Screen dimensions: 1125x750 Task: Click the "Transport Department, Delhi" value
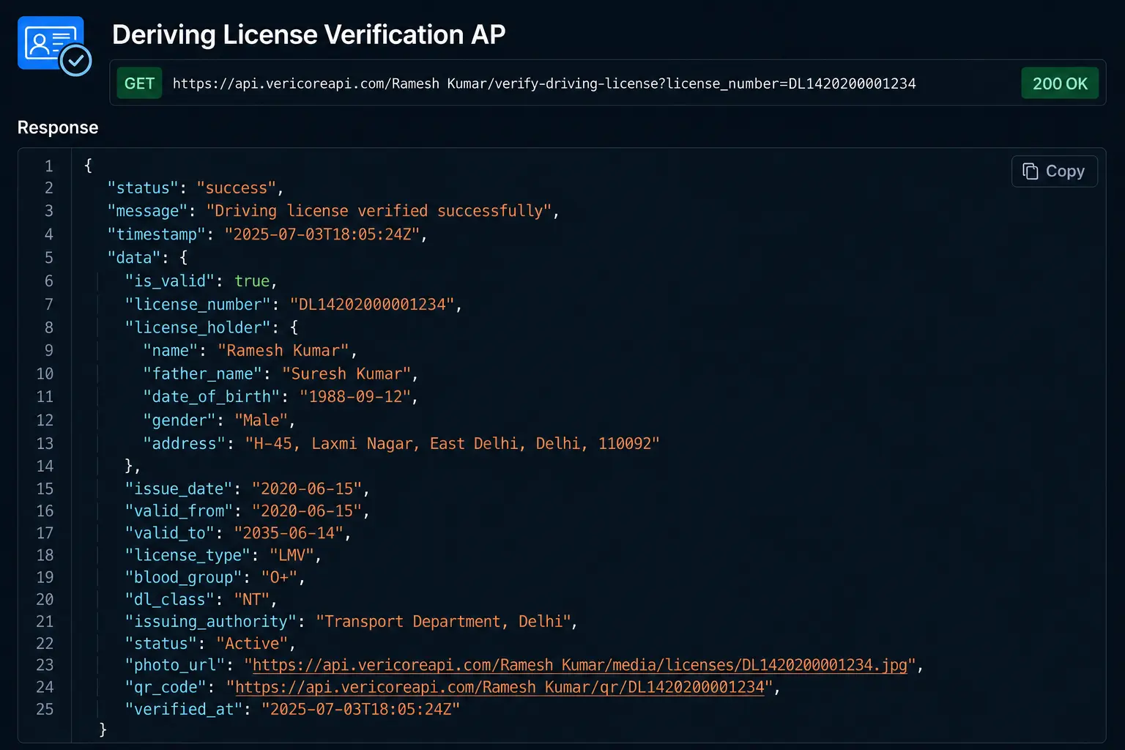coord(443,621)
